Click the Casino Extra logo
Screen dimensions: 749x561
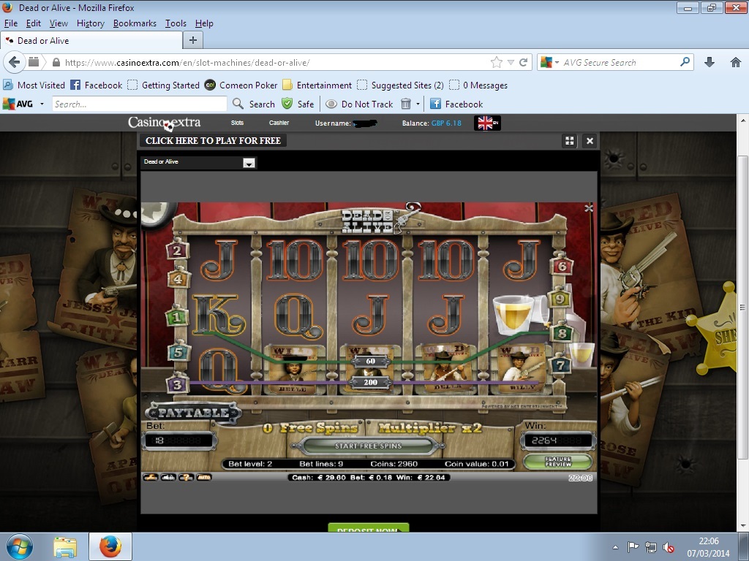[x=165, y=123]
